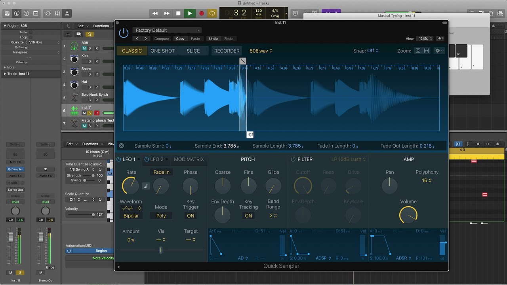Click the Compare button
Viewport: 507px width, 285px height.
click(162, 39)
